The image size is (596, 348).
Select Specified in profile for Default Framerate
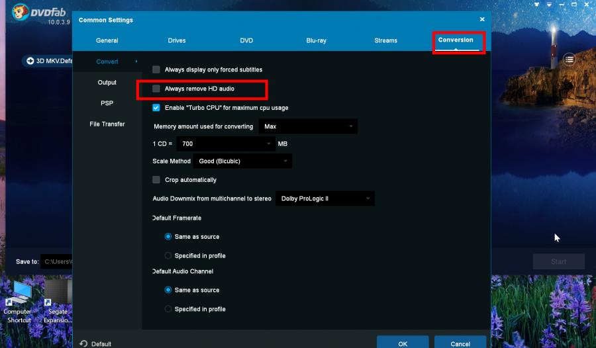tap(168, 255)
